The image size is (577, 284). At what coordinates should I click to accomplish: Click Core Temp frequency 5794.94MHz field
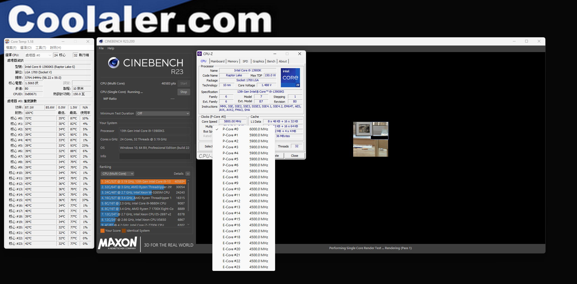(x=58, y=78)
